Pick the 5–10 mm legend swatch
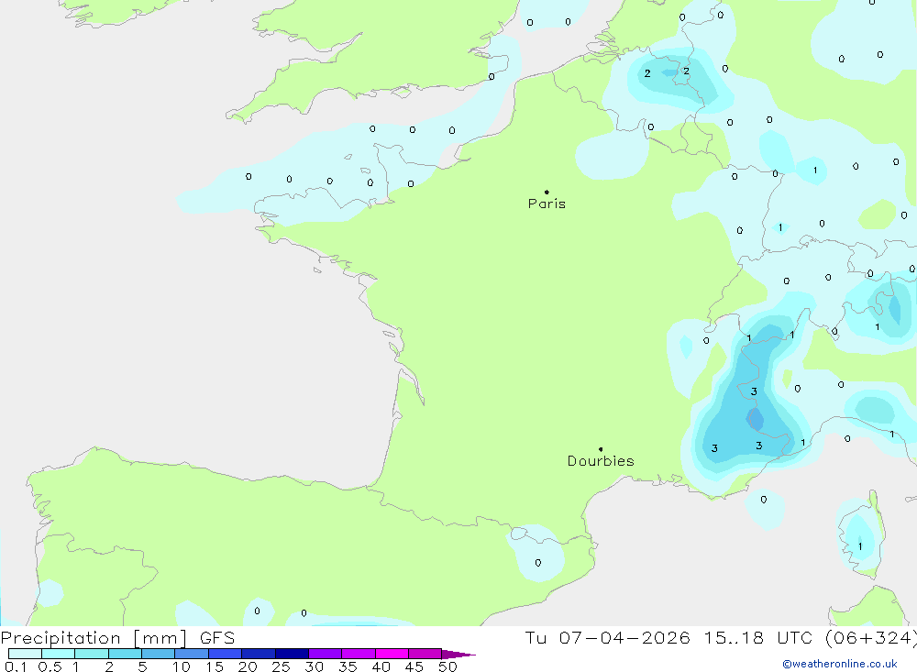This screenshot has height=672, width=917. (x=159, y=654)
